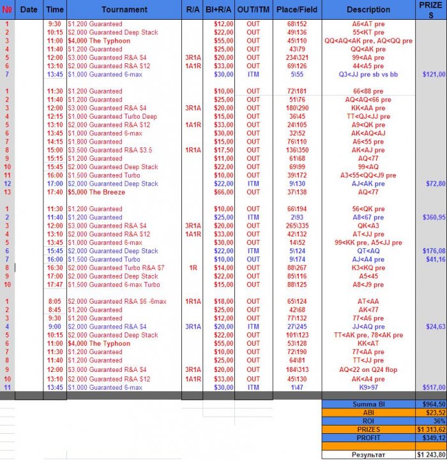This screenshot has height=460, width=447.
Task: Select the 'ROI' summary label
Action: coord(368,421)
